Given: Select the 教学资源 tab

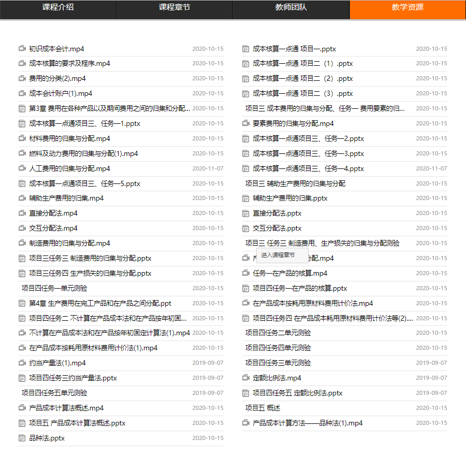Looking at the screenshot, I should 407,8.
